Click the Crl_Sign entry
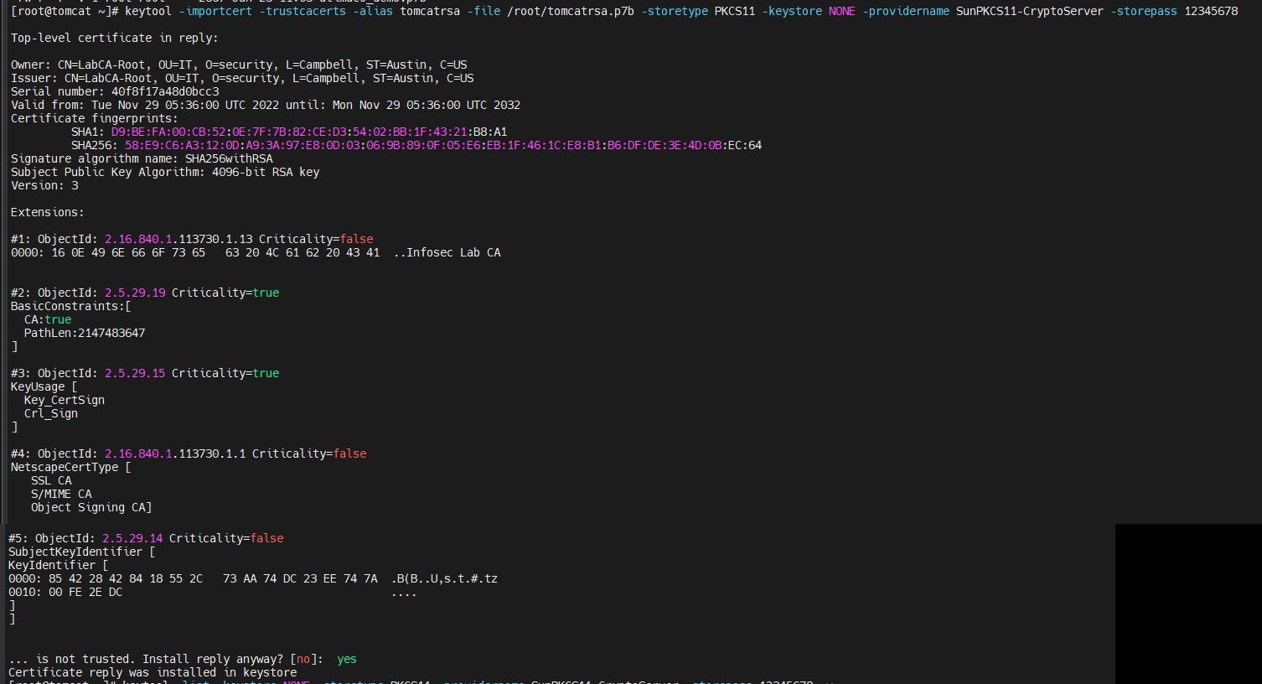The image size is (1262, 684). click(51, 413)
